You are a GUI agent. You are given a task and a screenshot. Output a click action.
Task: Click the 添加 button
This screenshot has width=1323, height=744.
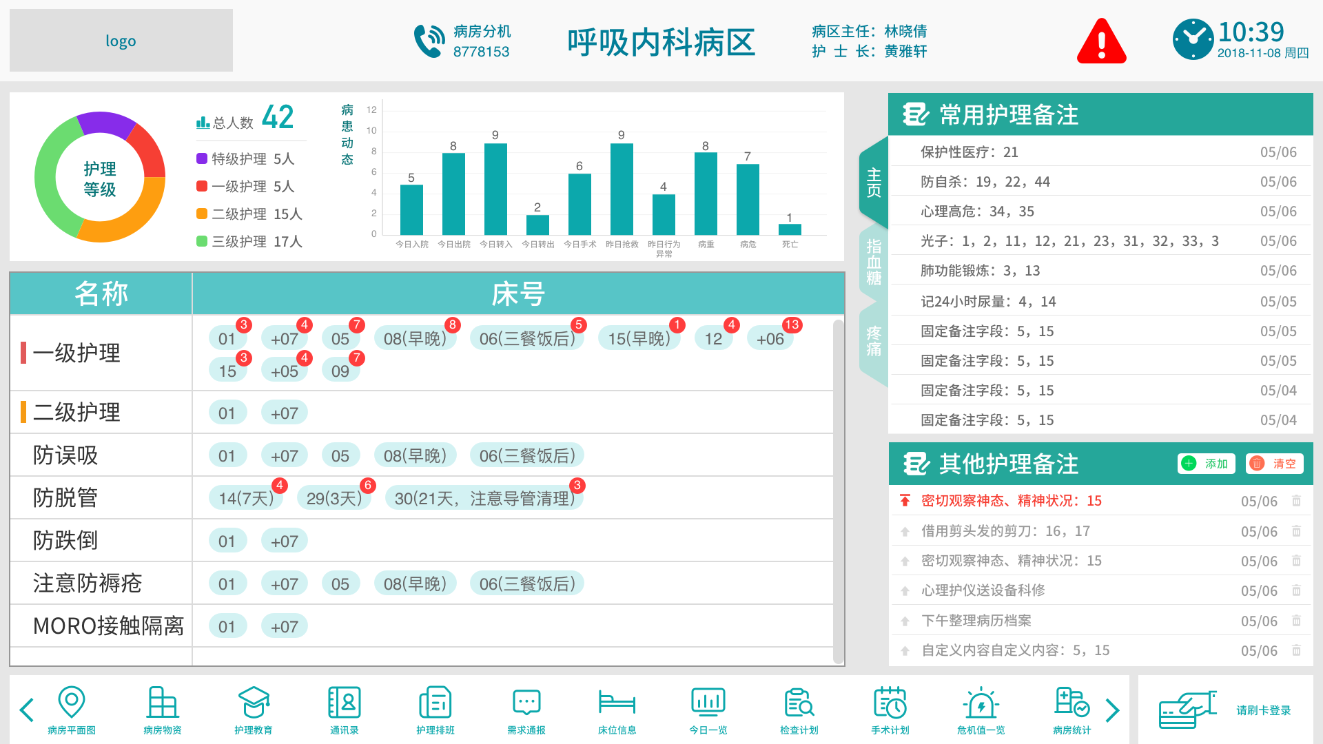[x=1207, y=464]
